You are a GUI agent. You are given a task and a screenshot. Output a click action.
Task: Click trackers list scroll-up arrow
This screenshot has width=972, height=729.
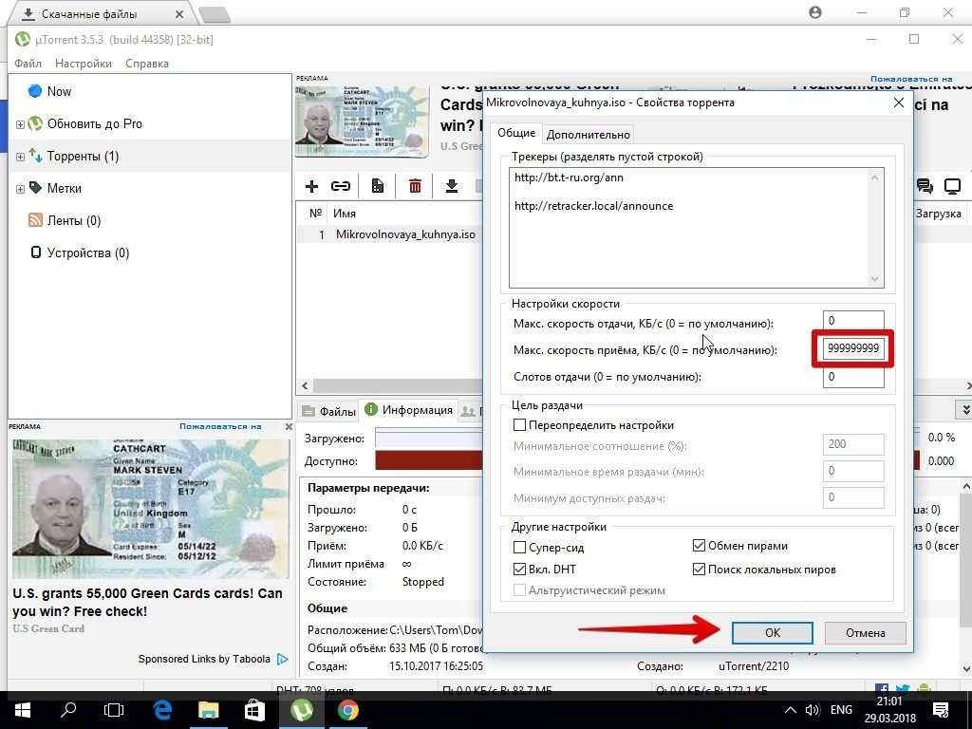point(874,178)
